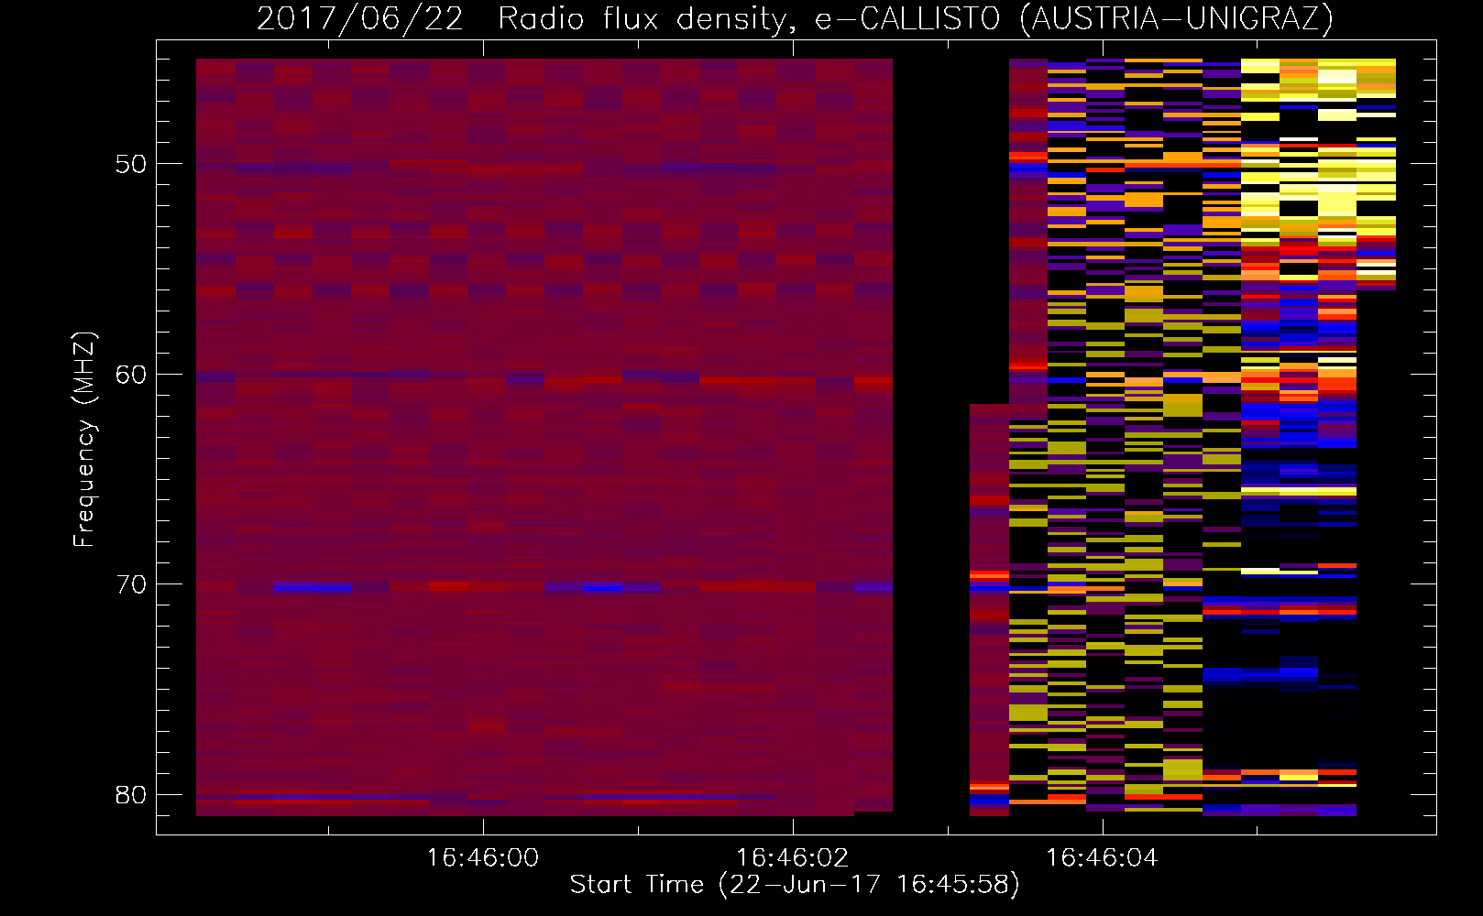Click the '80' frequency axis label
The width and height of the screenshot is (1483, 916).
click(131, 794)
